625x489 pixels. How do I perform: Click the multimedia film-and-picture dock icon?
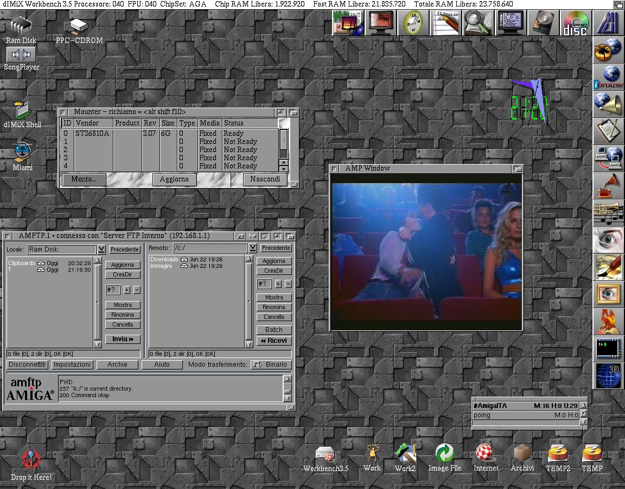click(348, 23)
